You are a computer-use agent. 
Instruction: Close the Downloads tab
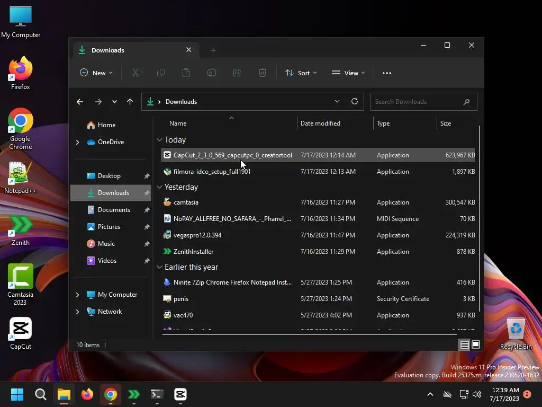coord(189,50)
